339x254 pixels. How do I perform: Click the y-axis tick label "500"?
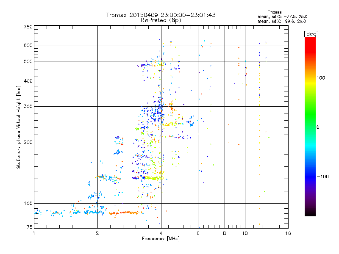coord(28,61)
